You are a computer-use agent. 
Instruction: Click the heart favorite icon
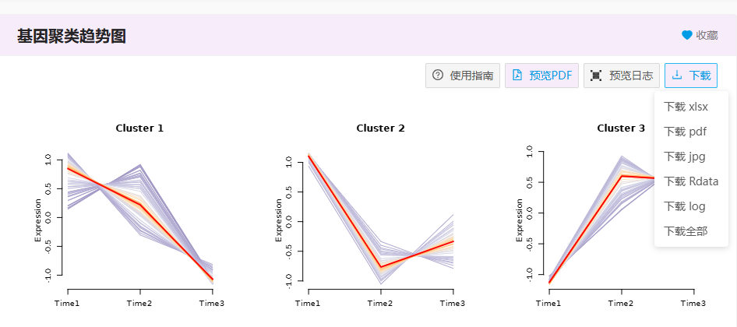[x=686, y=35]
